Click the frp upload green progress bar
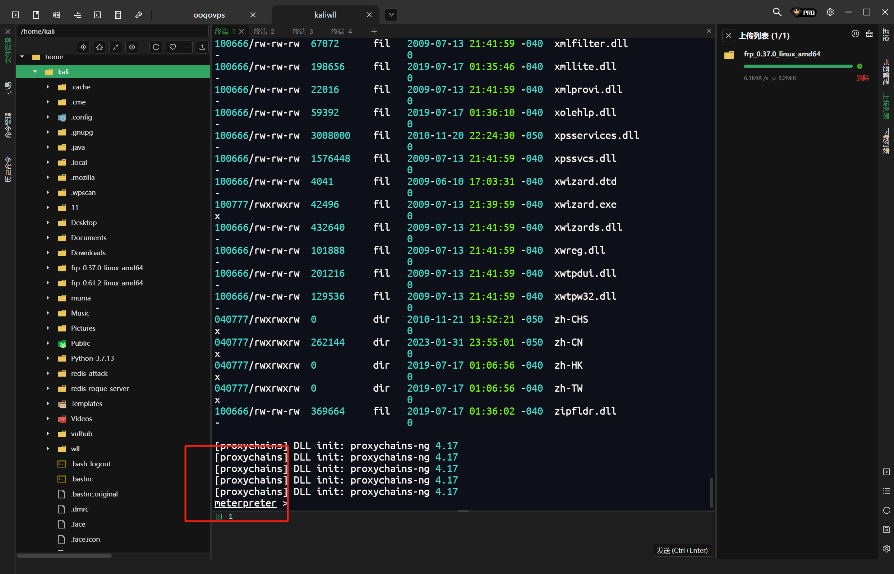Viewport: 894px width, 574px height. tap(797, 66)
